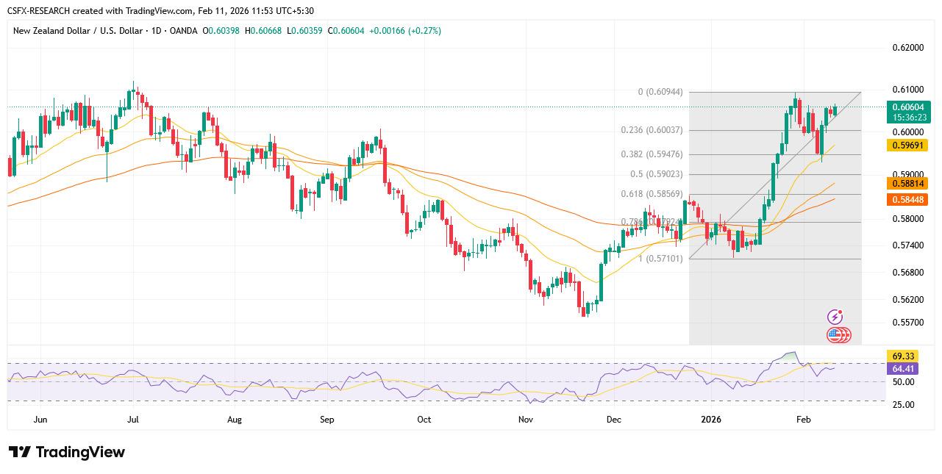Click the purple RSI value label 64.41
Viewport: 942px width, 474px height.
pos(902,369)
